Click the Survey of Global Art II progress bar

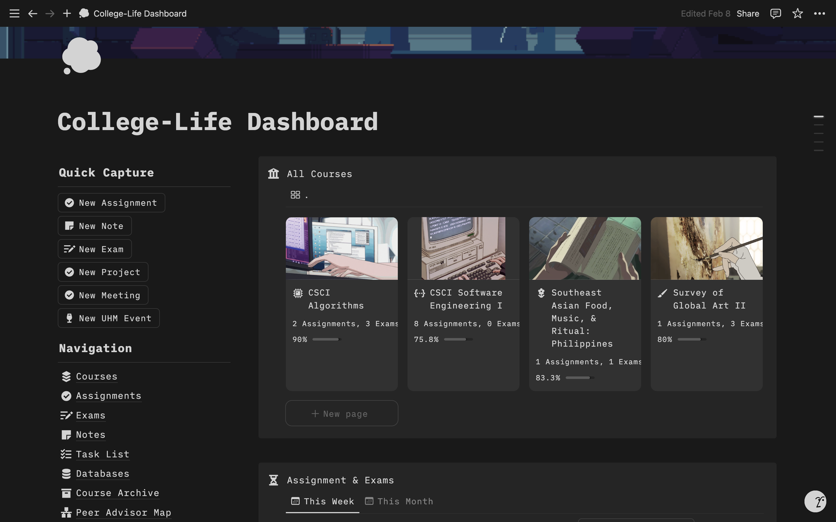pos(692,339)
